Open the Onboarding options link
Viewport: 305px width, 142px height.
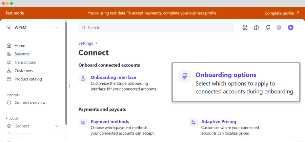pyautogui.click(x=226, y=75)
